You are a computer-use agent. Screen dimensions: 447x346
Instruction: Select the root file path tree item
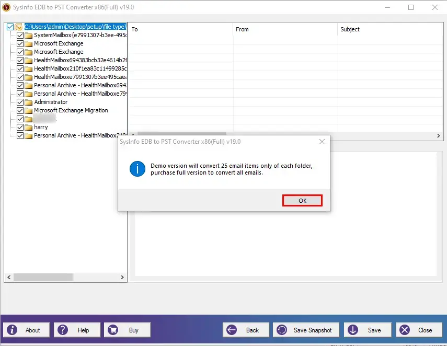point(75,27)
